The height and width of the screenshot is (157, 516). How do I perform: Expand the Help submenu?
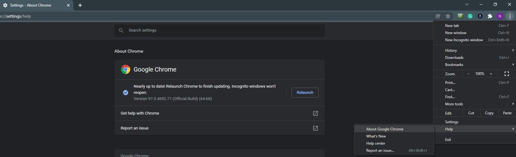tap(475, 129)
